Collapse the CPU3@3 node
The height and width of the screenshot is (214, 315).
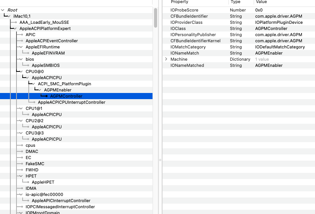[x=21, y=133]
